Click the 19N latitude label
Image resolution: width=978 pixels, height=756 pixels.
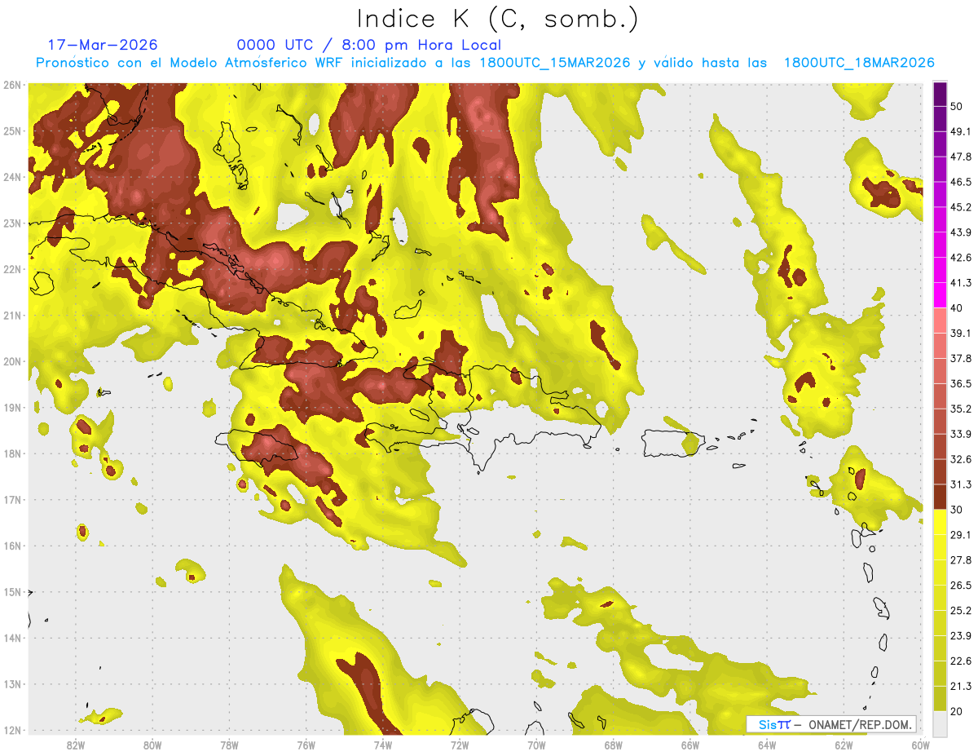click(12, 408)
